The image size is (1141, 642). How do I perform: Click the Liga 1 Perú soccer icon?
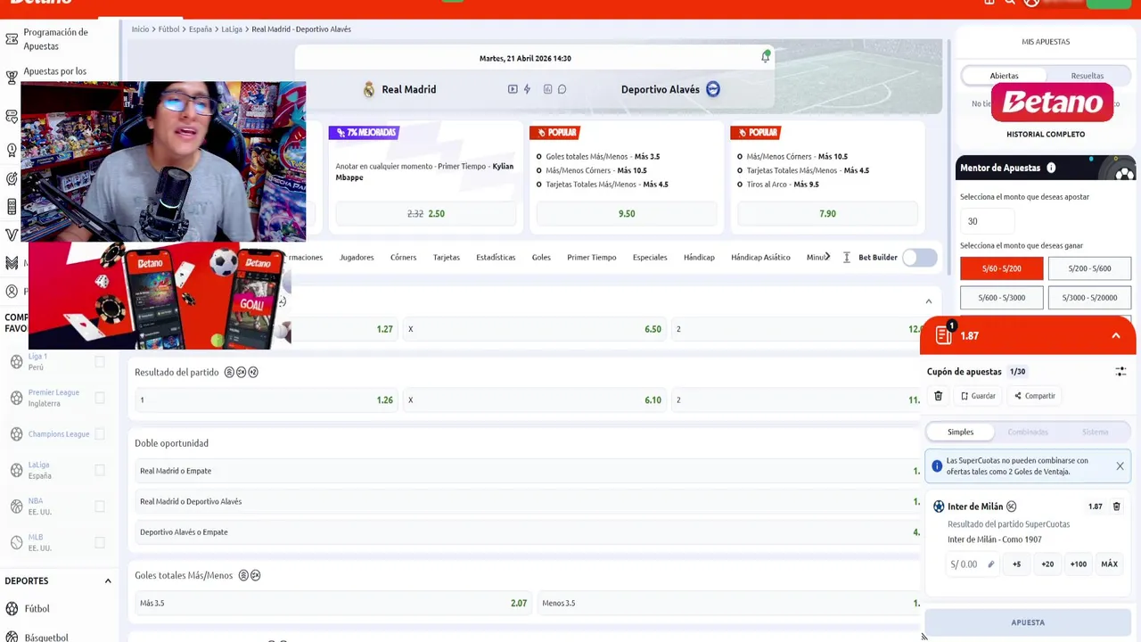point(16,361)
